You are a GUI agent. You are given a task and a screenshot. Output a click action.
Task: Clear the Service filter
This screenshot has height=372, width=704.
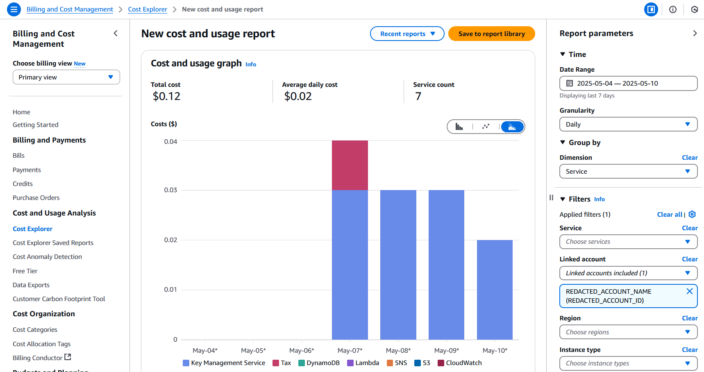click(x=690, y=228)
